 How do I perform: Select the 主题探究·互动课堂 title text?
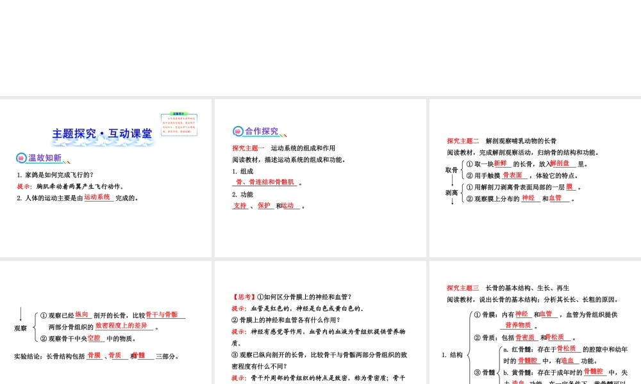tap(103, 134)
